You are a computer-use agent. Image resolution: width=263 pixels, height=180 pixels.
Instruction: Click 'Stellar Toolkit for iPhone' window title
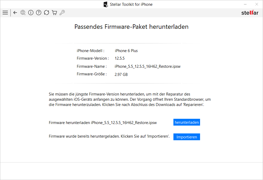tap(131, 4)
